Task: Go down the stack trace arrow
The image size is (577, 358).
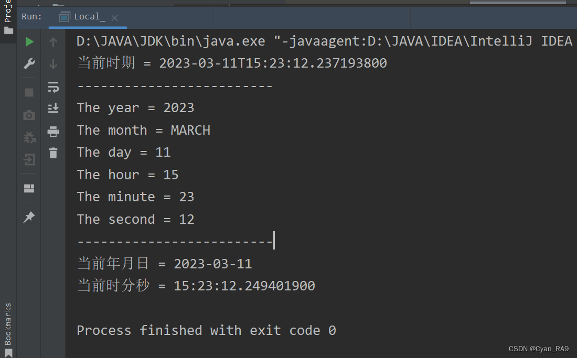Action: 53,64
